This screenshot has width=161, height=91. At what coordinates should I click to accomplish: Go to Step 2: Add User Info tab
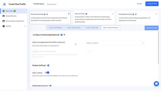[74, 28]
